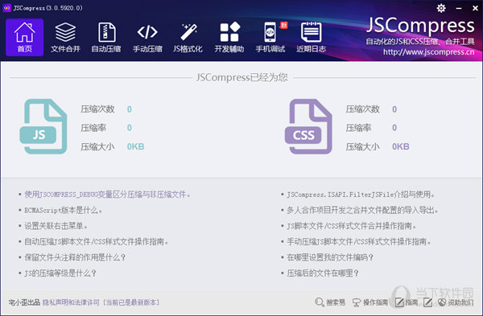
Task: Click the JSCompress app icon in title bar
Action: tap(6, 8)
